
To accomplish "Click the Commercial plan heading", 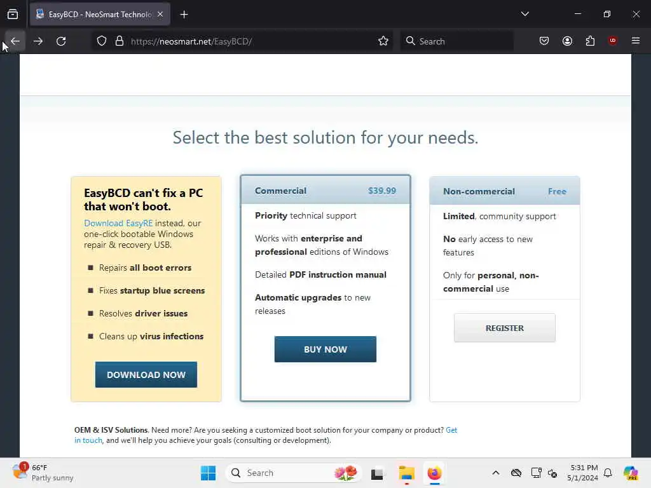I will (x=280, y=191).
